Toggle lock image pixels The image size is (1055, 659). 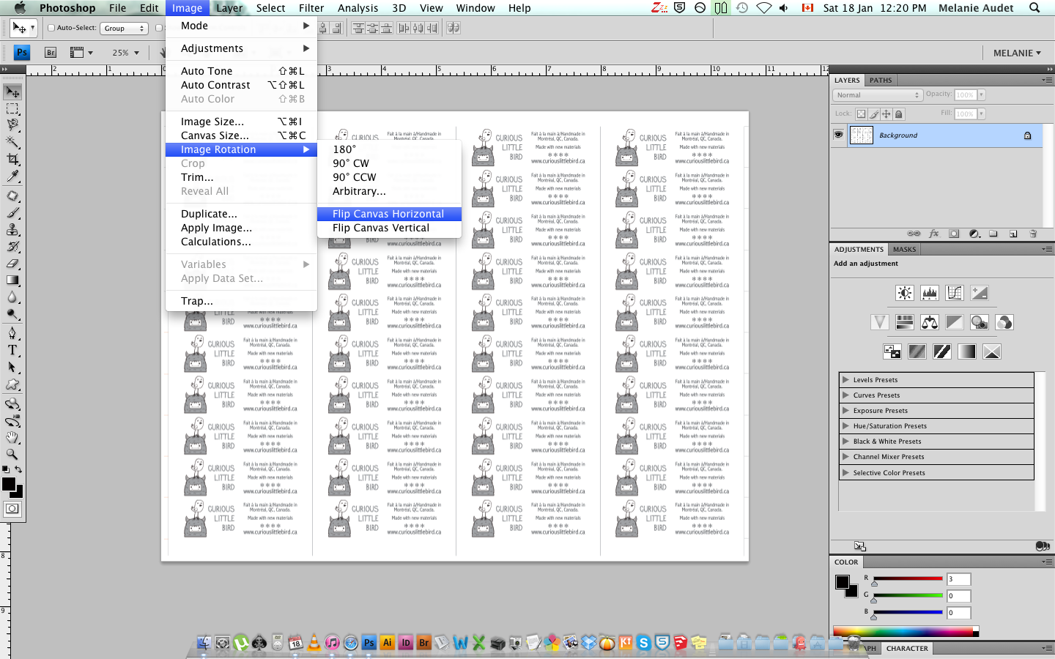[x=874, y=114]
